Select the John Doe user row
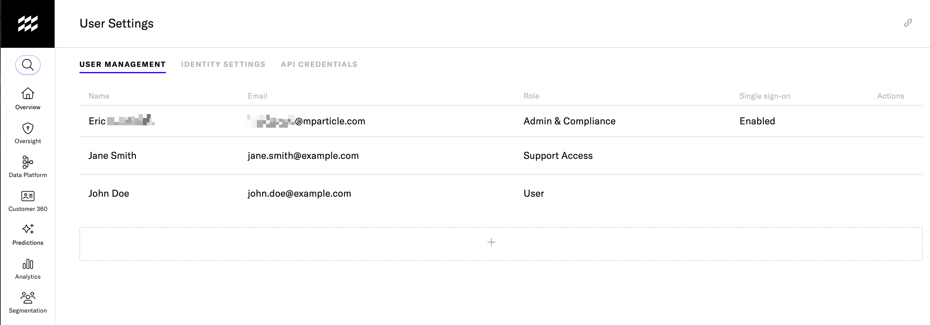 [x=501, y=193]
